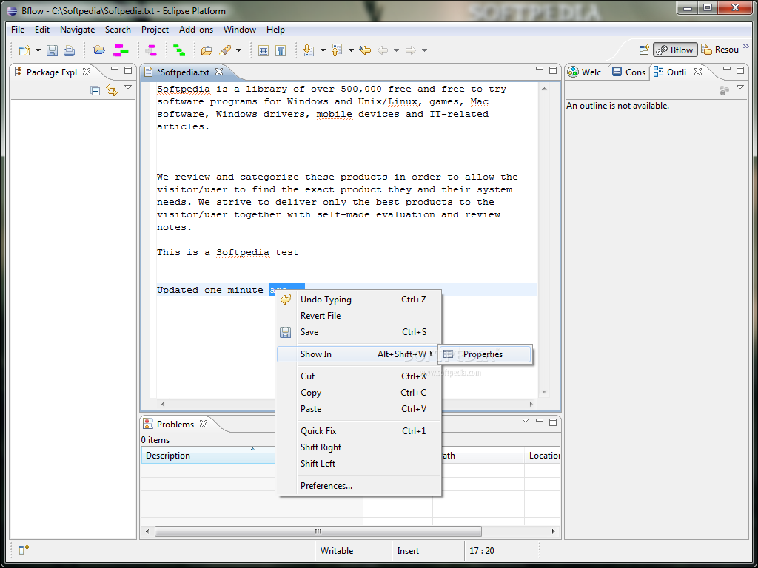This screenshot has height=568, width=758.
Task: Open the Outline view menu triangle
Action: tap(740, 87)
